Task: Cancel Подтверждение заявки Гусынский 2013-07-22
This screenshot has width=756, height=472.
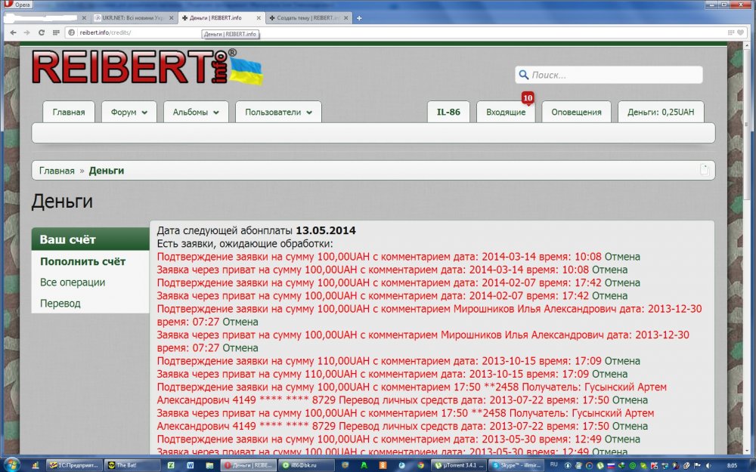Action: 630,400
